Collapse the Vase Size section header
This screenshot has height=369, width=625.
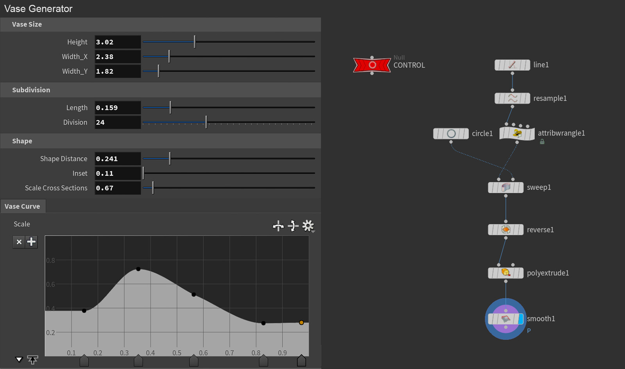[161, 24]
